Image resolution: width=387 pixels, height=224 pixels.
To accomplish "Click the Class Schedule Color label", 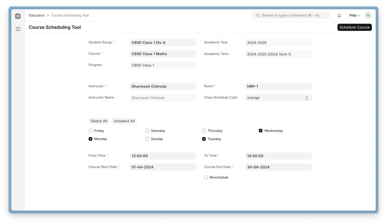I will [x=221, y=97].
